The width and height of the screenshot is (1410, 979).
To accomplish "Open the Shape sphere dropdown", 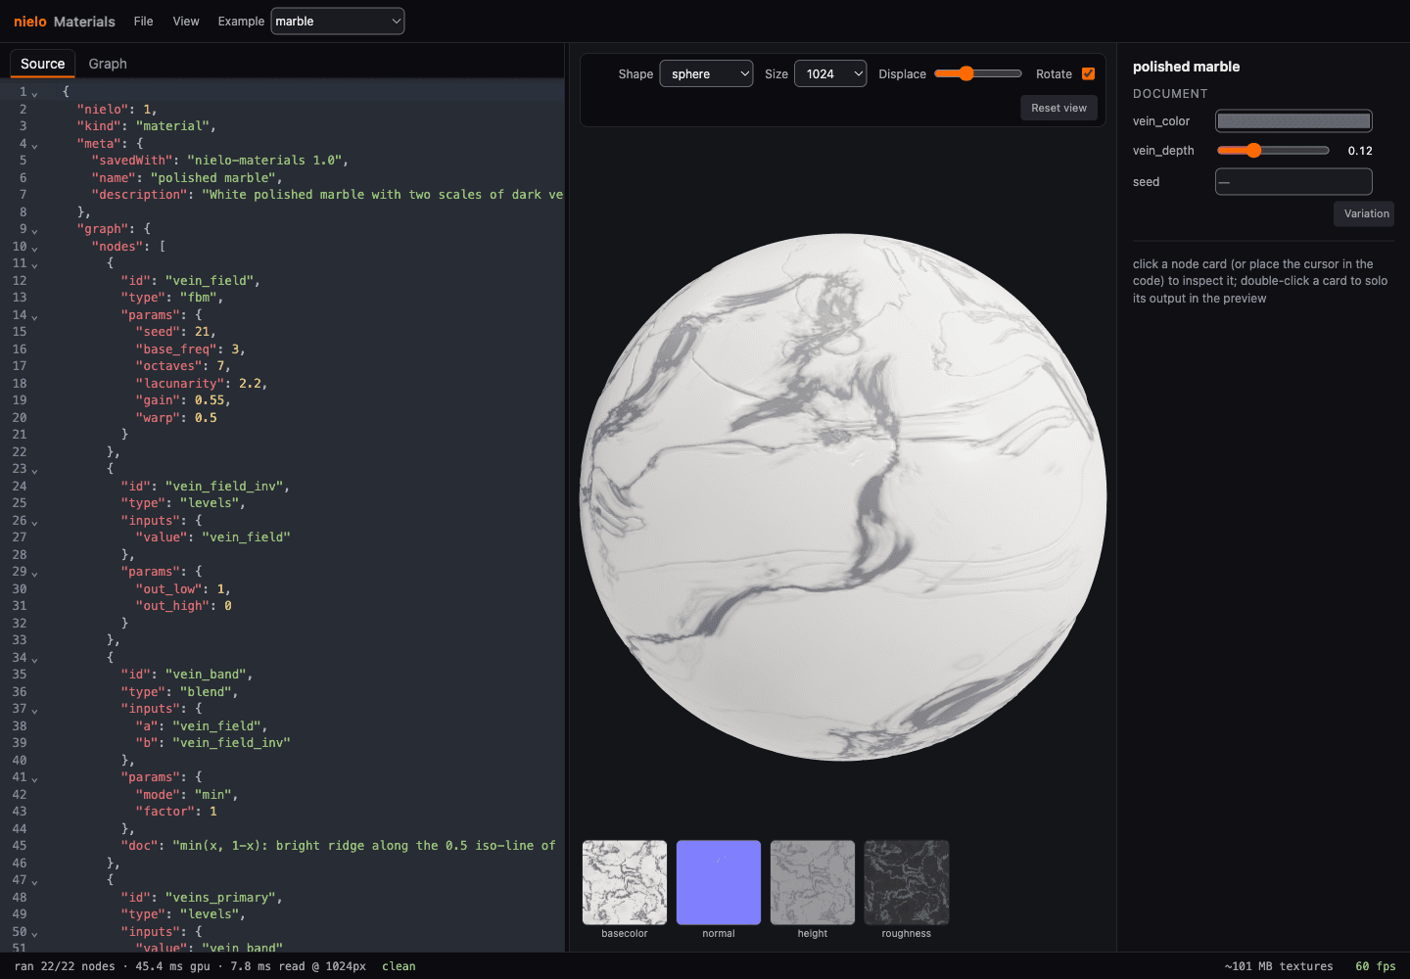I will [x=706, y=73].
